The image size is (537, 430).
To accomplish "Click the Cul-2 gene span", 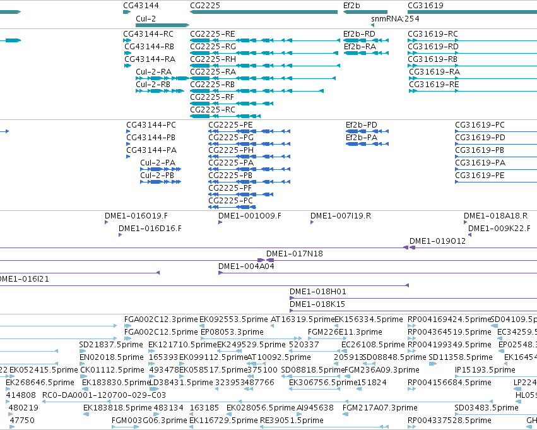I will click(162, 25).
